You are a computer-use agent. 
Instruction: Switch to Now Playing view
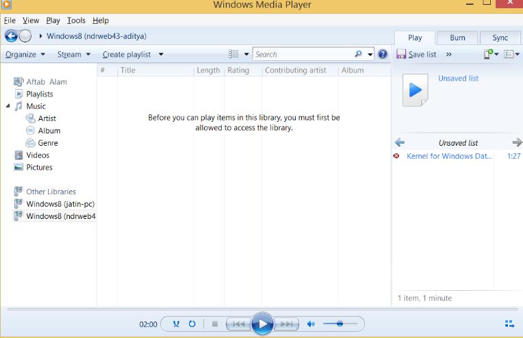[x=509, y=324]
